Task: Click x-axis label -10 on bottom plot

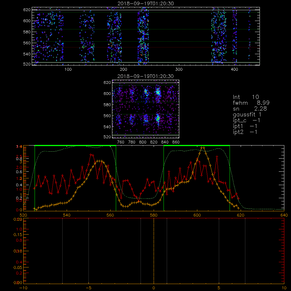Action: click(x=23, y=288)
